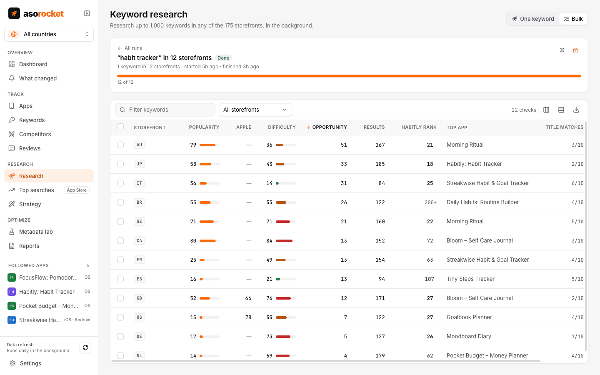Click Daily Habits: Routine Builder

[482, 202]
